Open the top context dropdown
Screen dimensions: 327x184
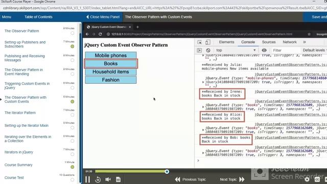[236, 50]
